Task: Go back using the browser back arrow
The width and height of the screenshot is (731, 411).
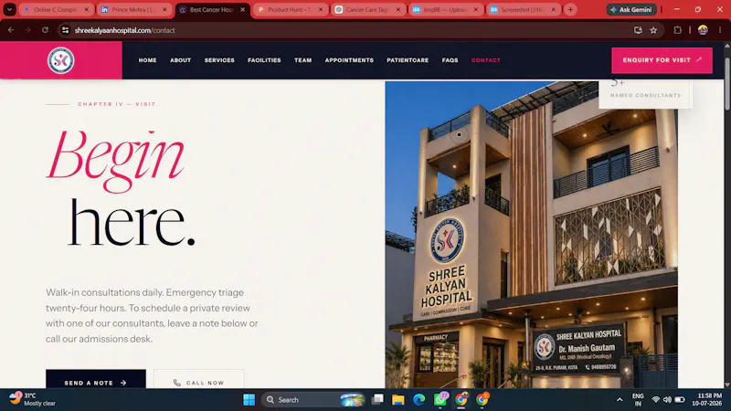Action: [11, 30]
